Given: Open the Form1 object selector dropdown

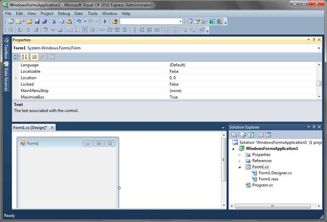Looking at the screenshot, I should point(319,48).
